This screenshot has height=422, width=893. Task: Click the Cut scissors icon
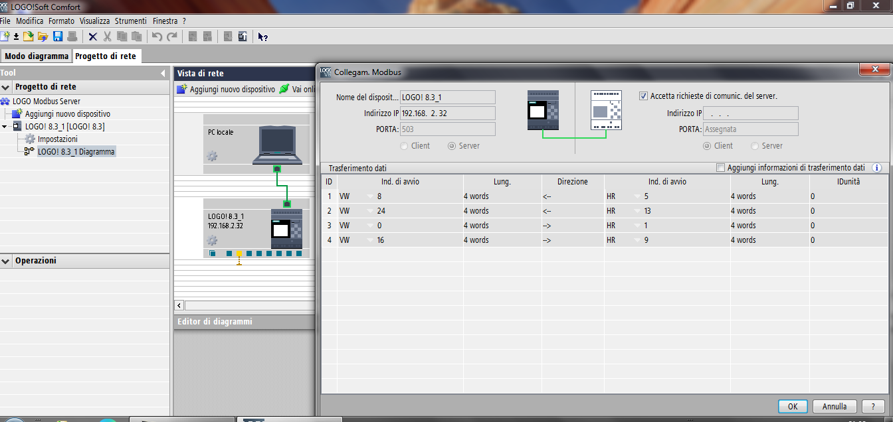(107, 36)
